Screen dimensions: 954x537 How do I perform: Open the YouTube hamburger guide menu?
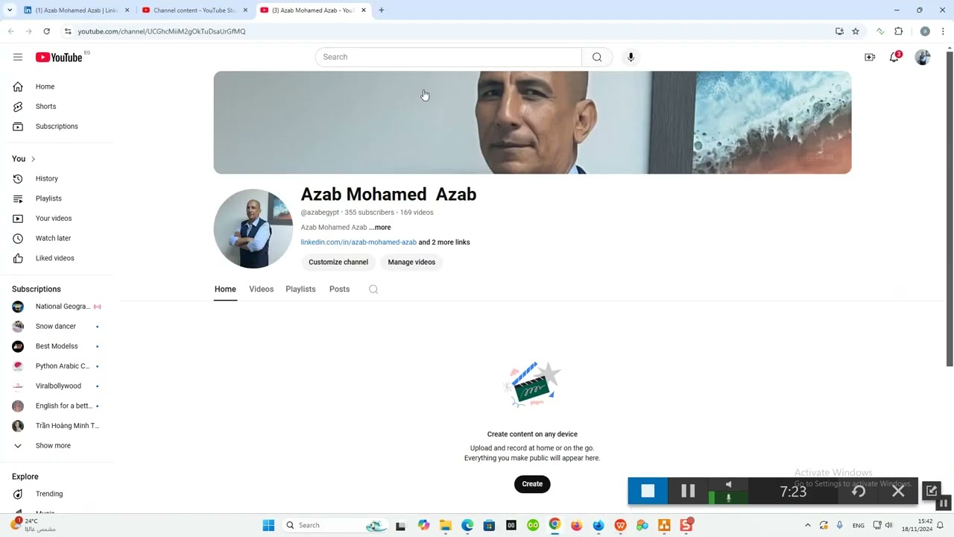tap(18, 57)
